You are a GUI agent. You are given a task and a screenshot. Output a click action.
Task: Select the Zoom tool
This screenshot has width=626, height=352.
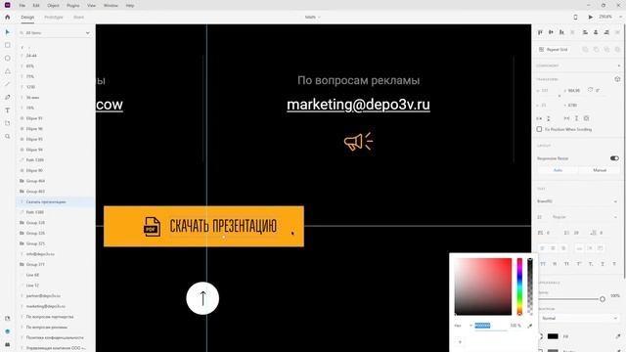pos(7,137)
